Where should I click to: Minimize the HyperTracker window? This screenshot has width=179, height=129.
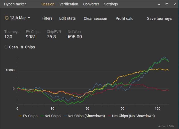coord(160,4)
